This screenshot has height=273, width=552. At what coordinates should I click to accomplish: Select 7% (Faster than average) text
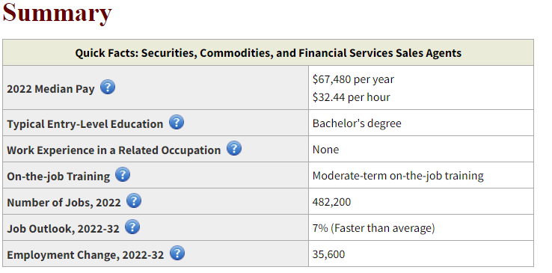(373, 228)
